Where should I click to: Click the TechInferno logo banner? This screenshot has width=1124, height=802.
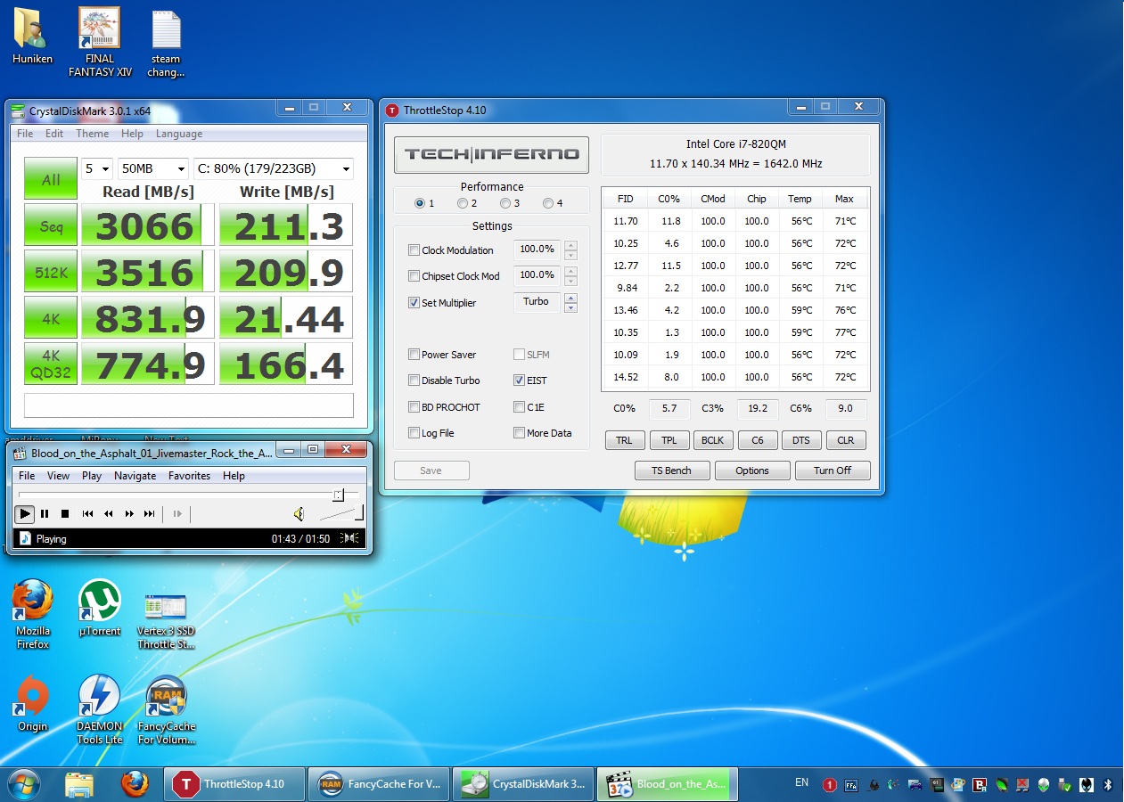click(491, 154)
